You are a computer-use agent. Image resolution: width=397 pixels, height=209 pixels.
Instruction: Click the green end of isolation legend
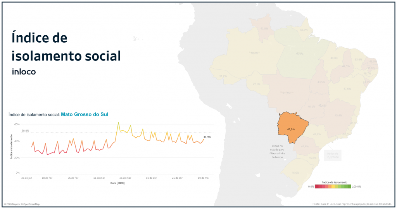349,187
